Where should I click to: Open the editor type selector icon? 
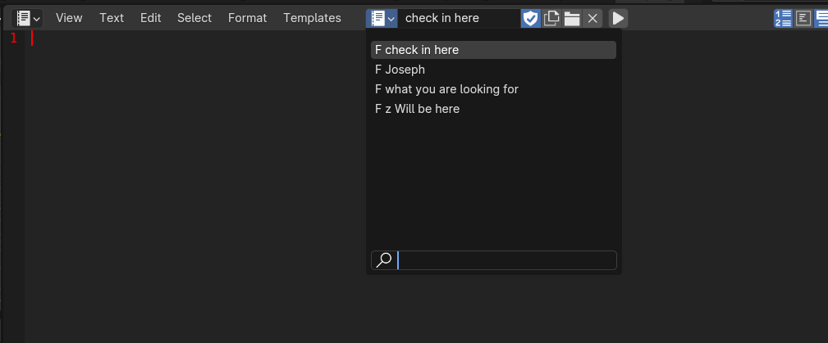click(27, 19)
